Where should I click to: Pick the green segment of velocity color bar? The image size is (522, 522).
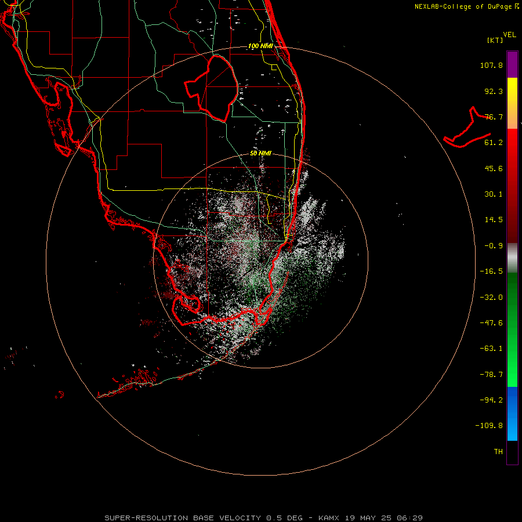(x=512, y=329)
